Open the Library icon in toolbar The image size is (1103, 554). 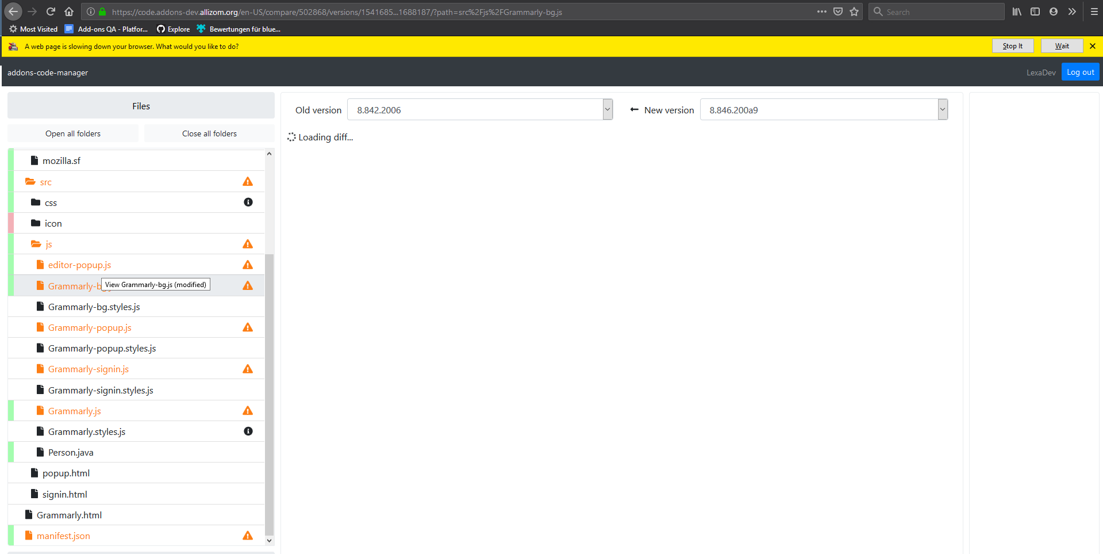[1017, 12]
